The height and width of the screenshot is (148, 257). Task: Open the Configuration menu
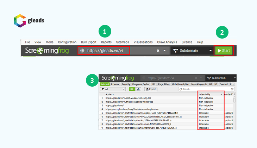[x=67, y=42]
